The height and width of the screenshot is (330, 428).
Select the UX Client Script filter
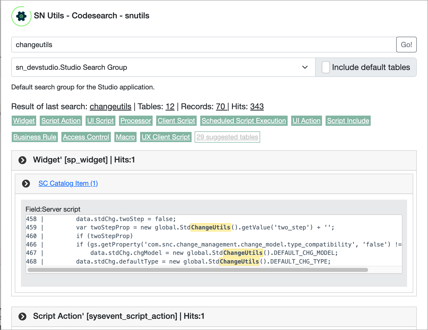166,137
